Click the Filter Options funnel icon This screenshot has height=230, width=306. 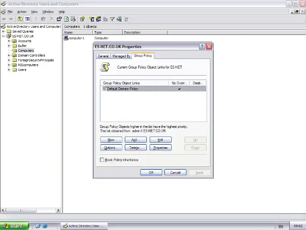(112, 19)
